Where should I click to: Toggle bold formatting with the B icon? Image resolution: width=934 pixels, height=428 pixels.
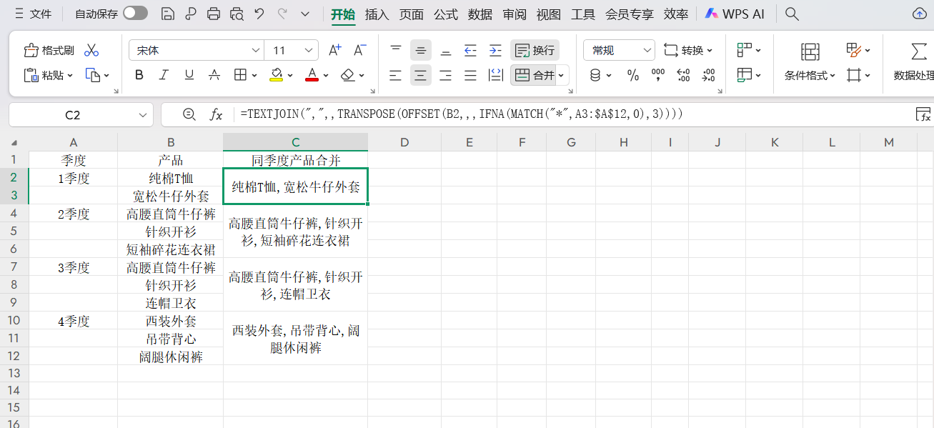click(x=139, y=74)
